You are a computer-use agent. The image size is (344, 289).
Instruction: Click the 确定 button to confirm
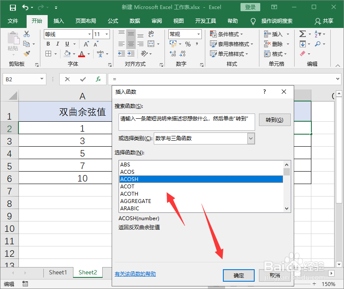239,275
